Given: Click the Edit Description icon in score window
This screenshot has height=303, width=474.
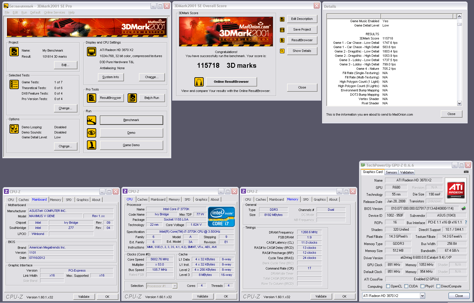Looking at the screenshot, I should coord(282,19).
